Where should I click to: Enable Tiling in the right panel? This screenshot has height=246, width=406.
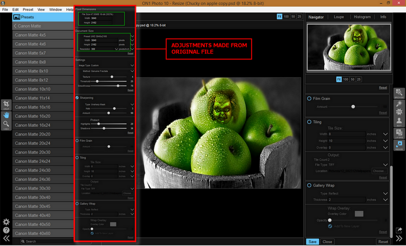pos(309,121)
